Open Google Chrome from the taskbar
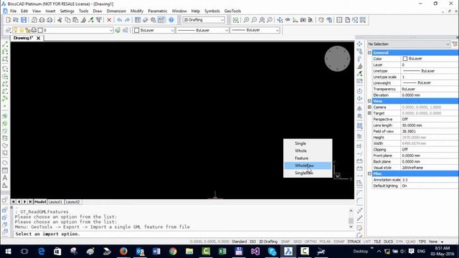459x258 pixels. (173, 251)
